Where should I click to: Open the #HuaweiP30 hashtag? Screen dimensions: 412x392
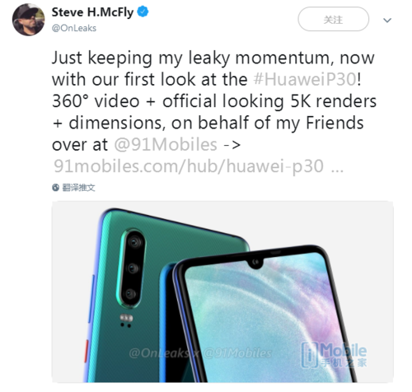point(305,80)
